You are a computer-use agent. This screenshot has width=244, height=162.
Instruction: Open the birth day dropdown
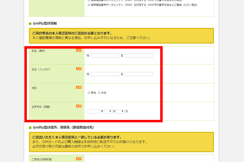(120, 111)
